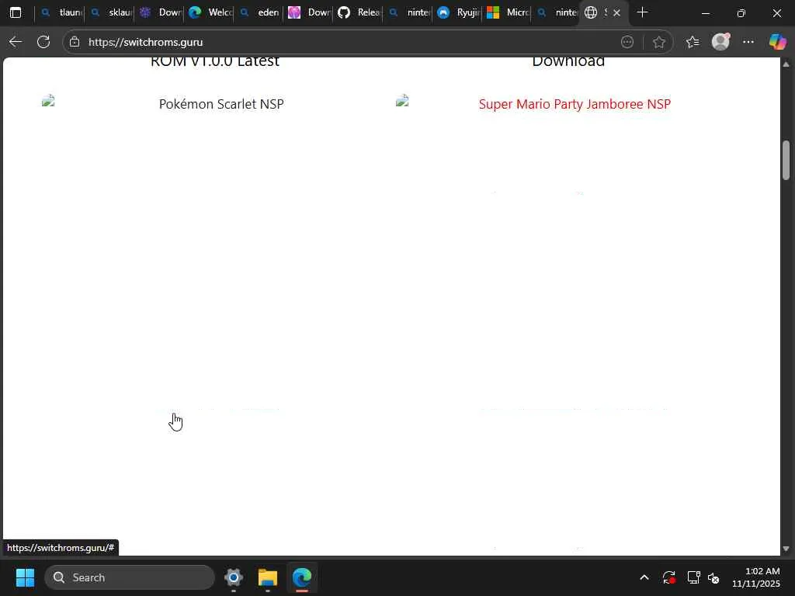Screen dimensions: 795x596
Task: Open Settings gear app in taskbar
Action: tap(233, 577)
